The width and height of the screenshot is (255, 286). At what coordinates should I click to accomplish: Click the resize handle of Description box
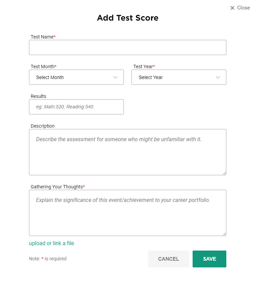click(x=224, y=173)
